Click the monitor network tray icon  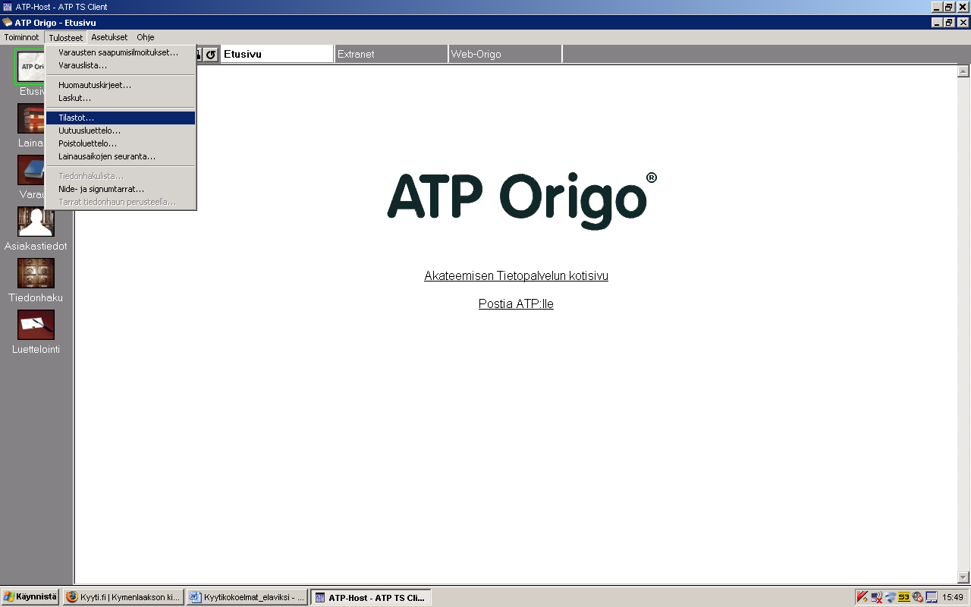(x=931, y=597)
